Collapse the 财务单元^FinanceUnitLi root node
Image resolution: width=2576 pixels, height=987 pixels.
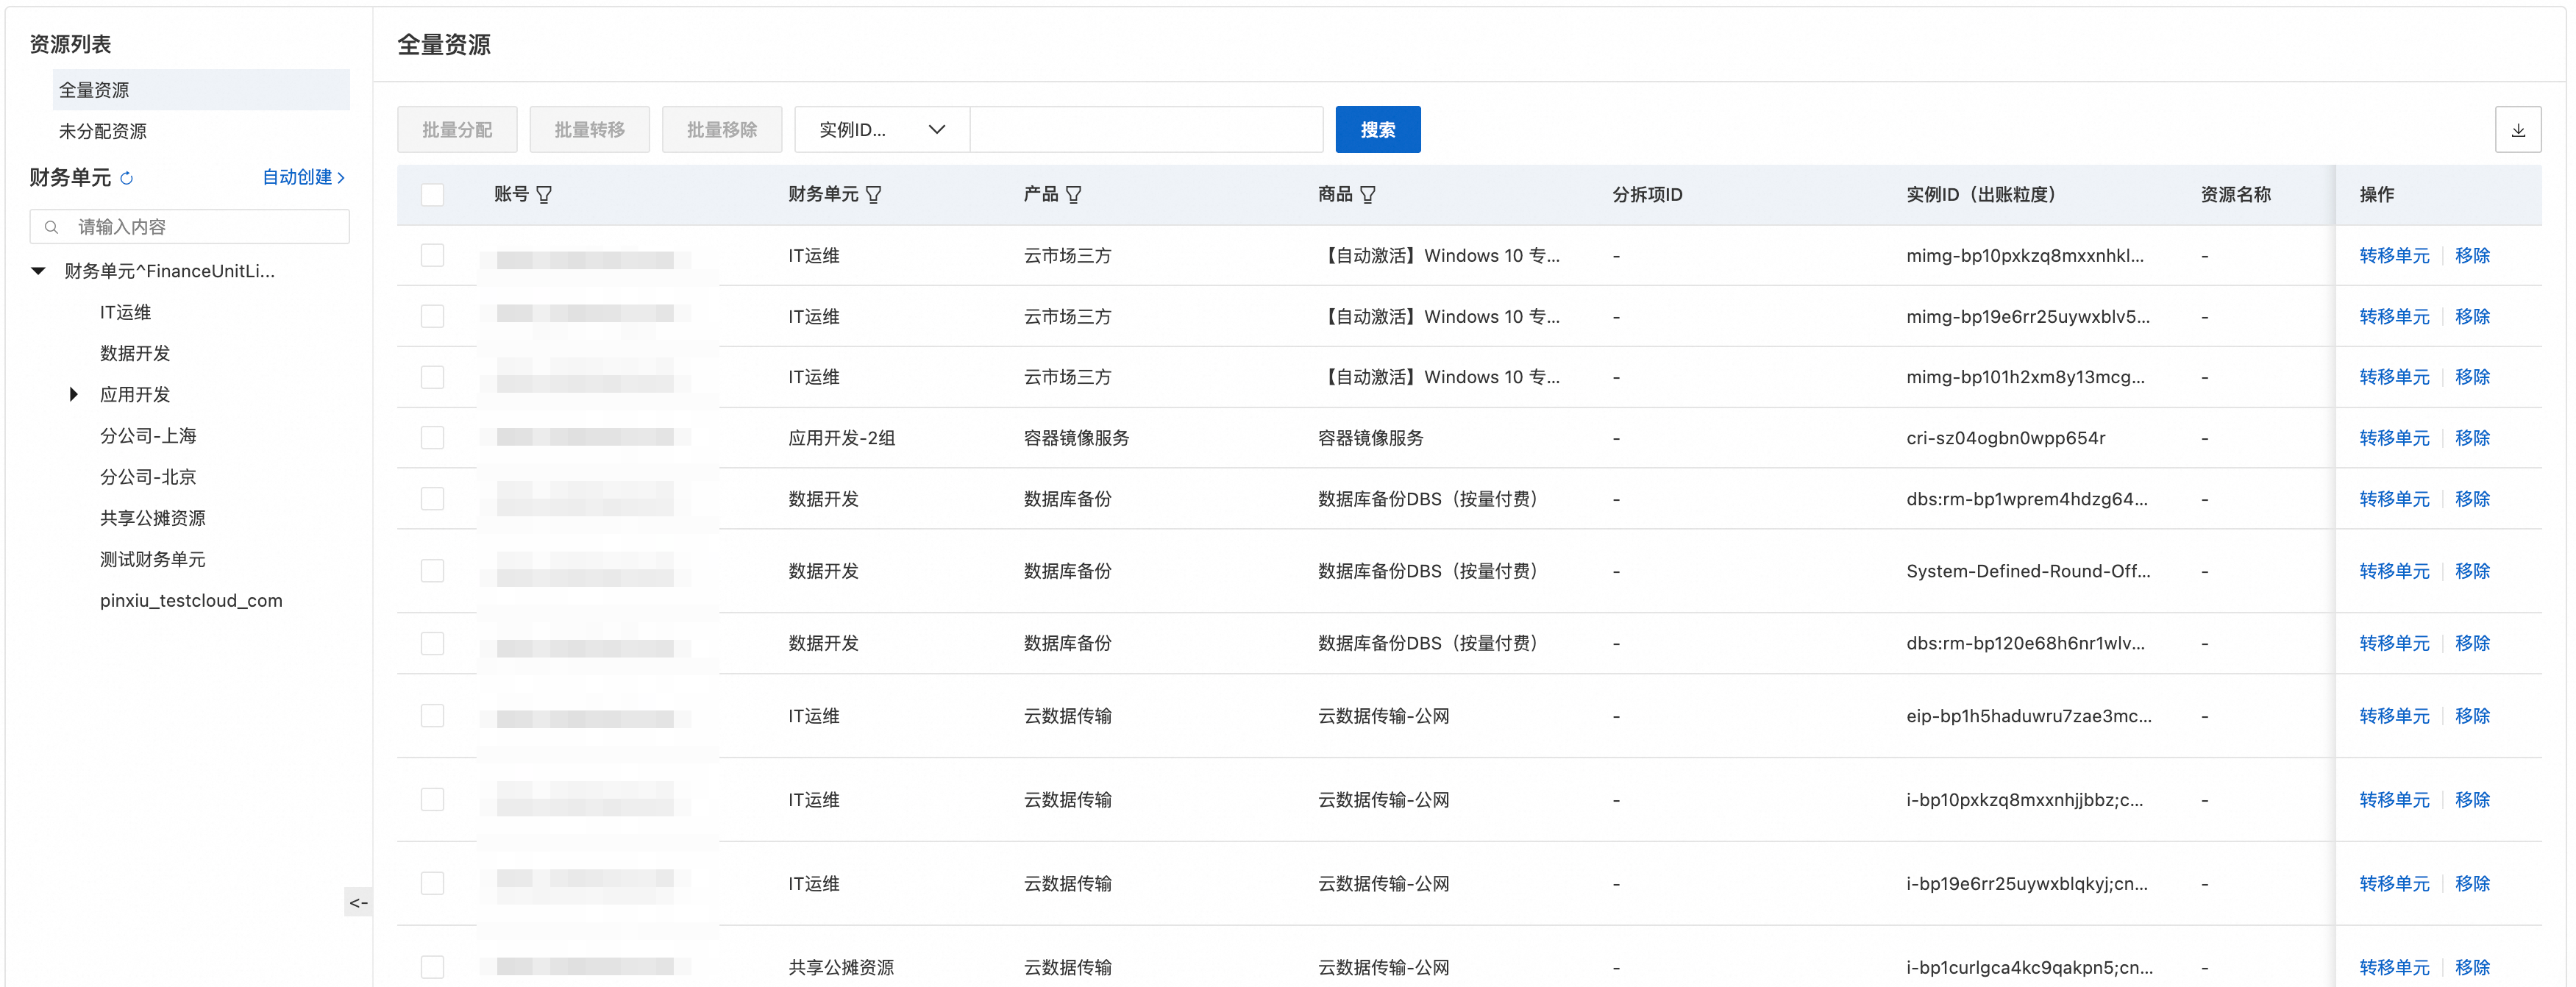tap(38, 271)
